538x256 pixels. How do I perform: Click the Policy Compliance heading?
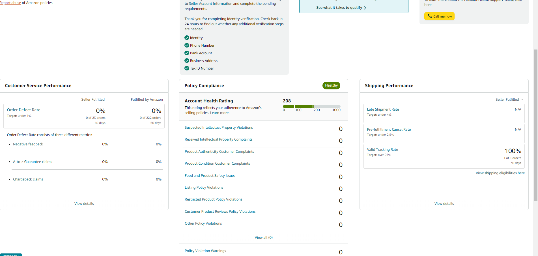[x=204, y=86]
